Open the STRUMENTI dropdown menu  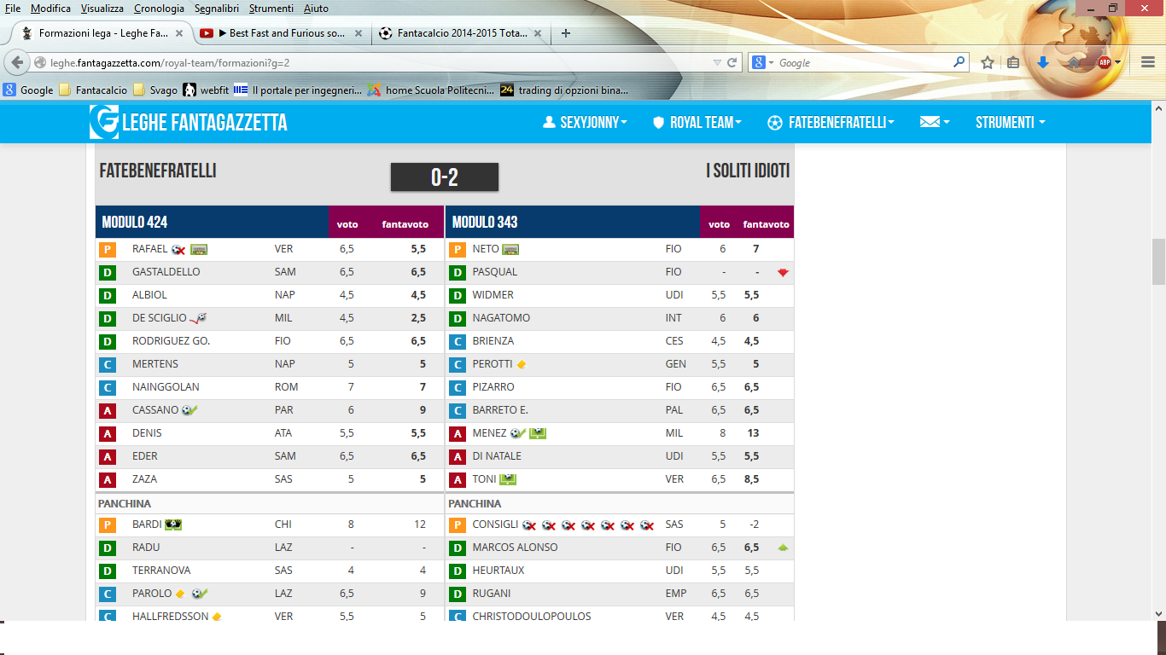[1011, 123]
